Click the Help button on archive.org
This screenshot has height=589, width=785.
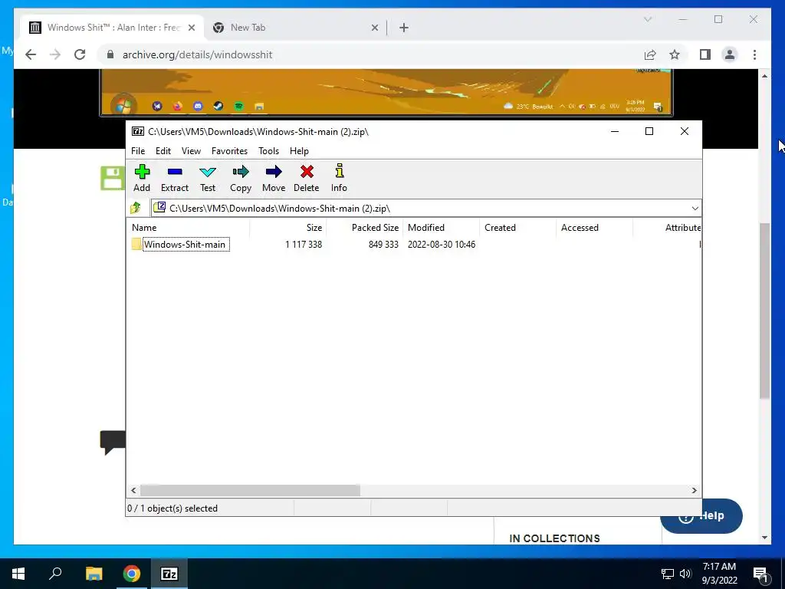point(701,516)
